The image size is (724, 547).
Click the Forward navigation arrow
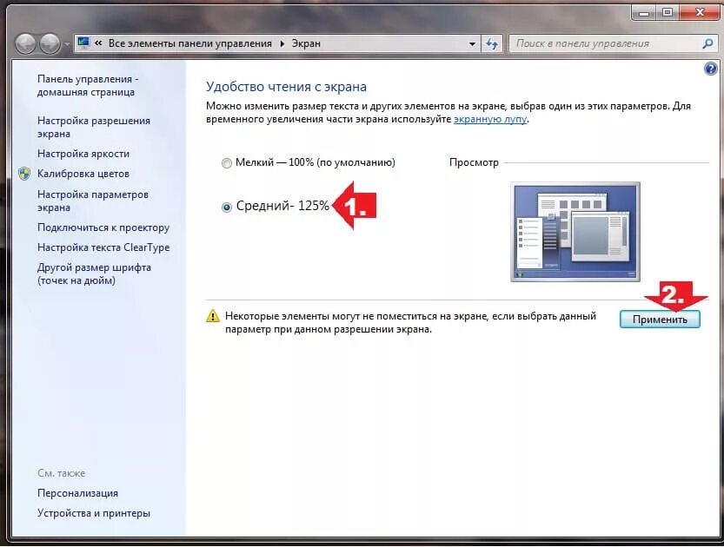tap(50, 43)
